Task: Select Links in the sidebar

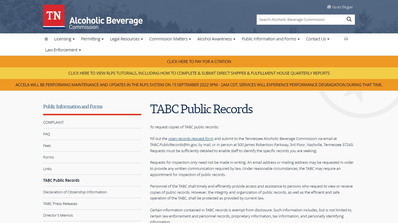Action: [92, 169]
